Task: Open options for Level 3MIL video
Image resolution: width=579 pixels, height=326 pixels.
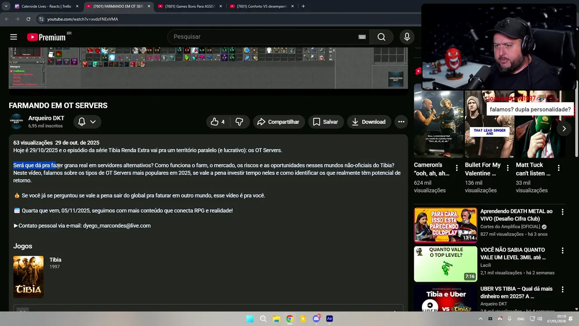Action: point(562,250)
